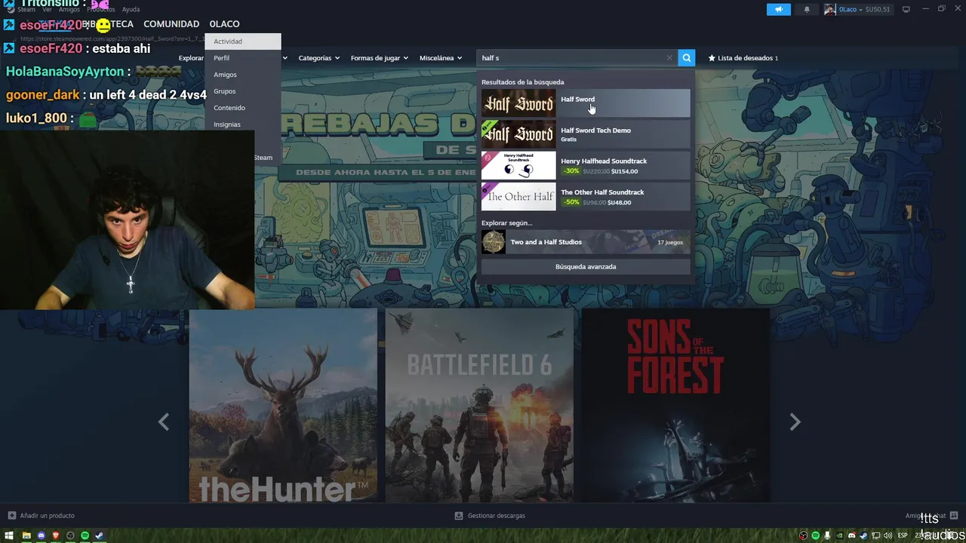Select Amigos from the dropdown menu
The width and height of the screenshot is (966, 543).
242,75
